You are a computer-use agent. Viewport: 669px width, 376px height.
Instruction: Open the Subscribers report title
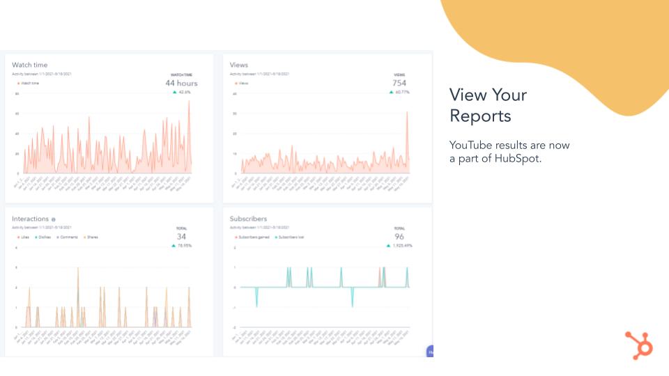point(248,219)
